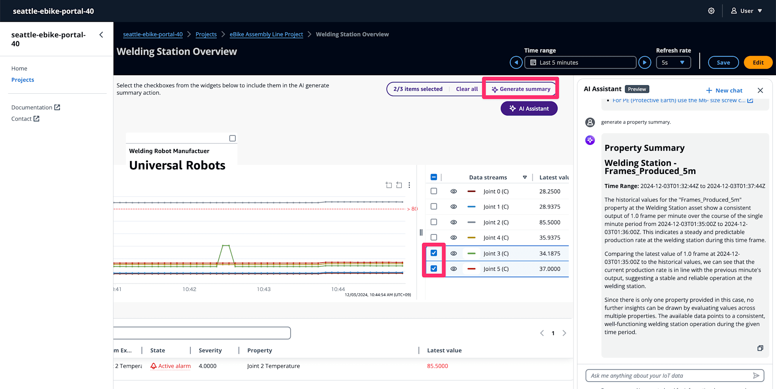776x389 pixels.
Task: Click the orange Edit button
Action: 758,62
